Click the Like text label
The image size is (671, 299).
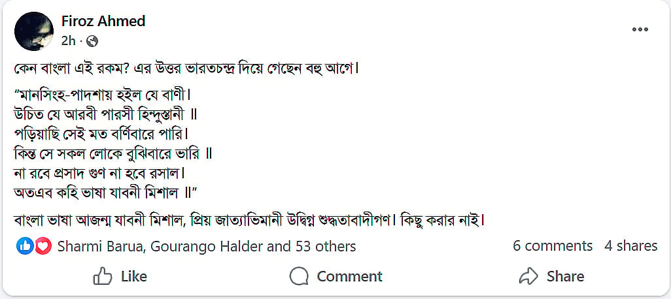pyautogui.click(x=134, y=276)
